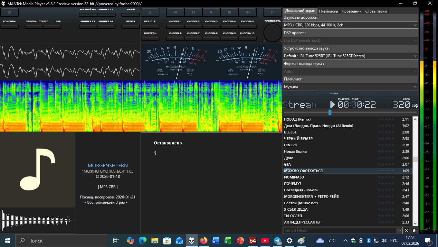
Task: Switch to the Плейлисты tab
Action: click(328, 11)
